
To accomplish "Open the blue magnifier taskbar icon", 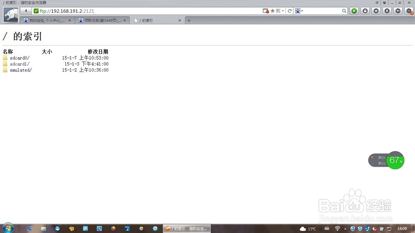I will click(99, 228).
